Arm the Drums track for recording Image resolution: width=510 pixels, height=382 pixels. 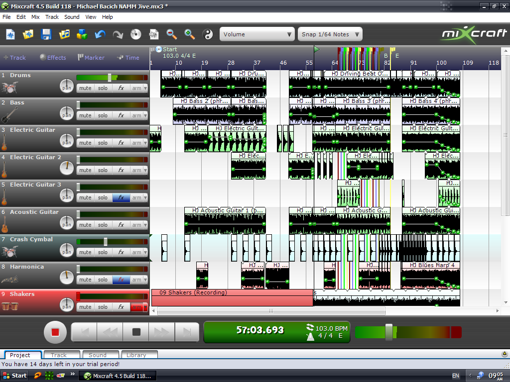(x=136, y=88)
